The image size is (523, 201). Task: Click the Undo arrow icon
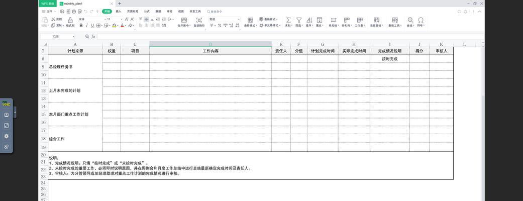(x=86, y=12)
